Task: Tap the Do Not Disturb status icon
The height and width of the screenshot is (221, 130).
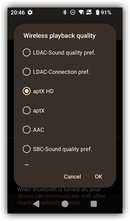Action: pyautogui.click(x=73, y=12)
